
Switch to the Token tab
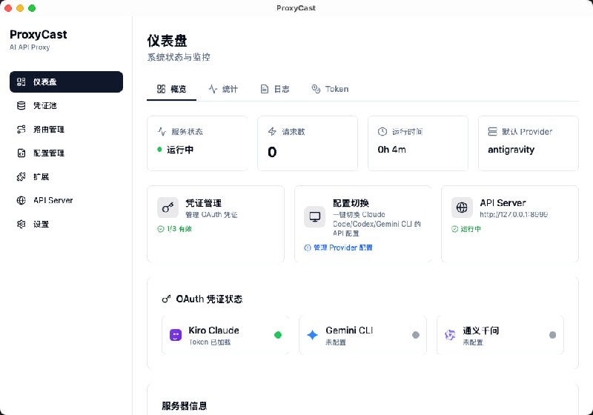330,89
